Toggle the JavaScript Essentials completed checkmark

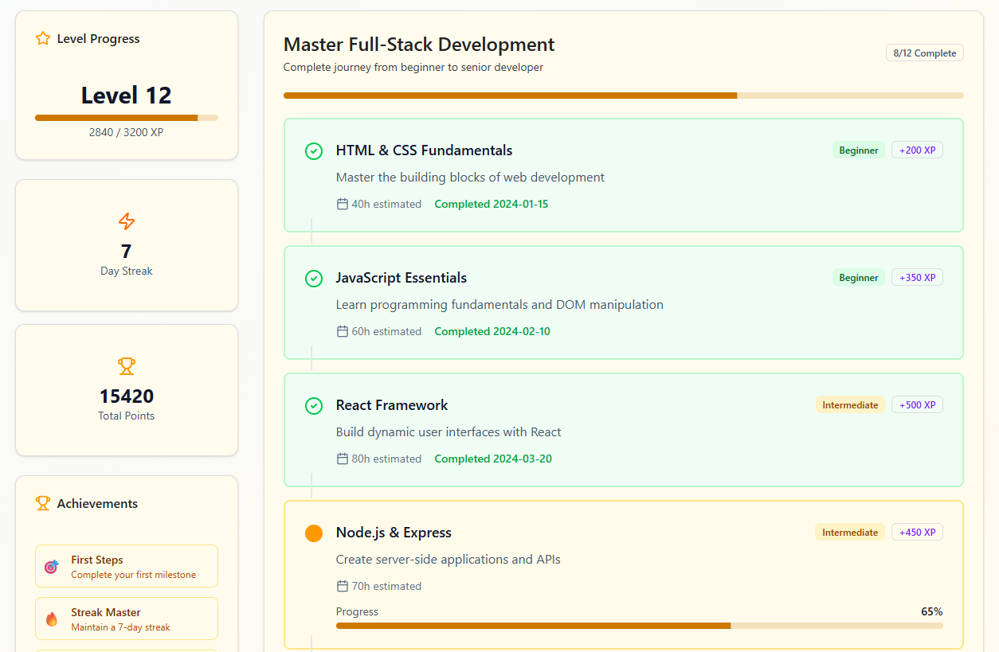314,279
